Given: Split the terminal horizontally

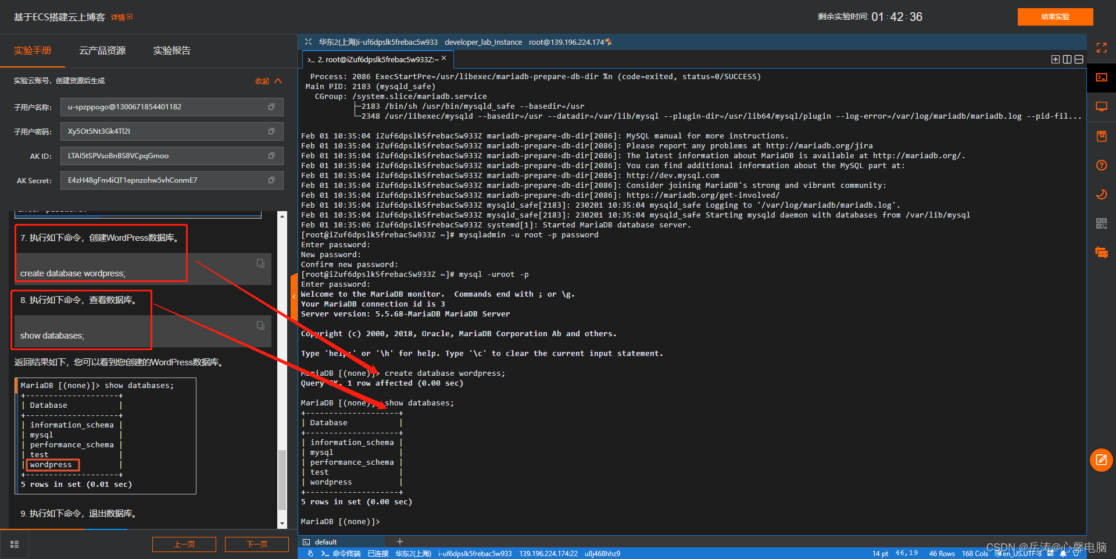Looking at the screenshot, I should (x=1079, y=59).
